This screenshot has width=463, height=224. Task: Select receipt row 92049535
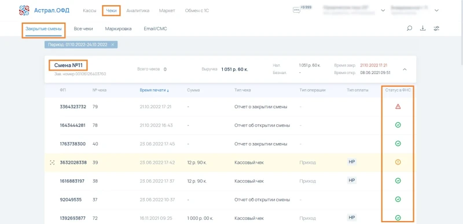(230, 200)
